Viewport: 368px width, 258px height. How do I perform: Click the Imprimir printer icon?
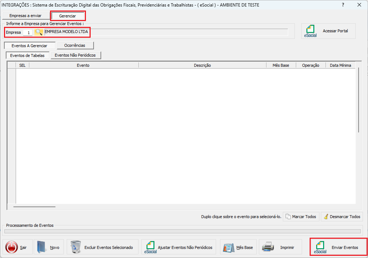point(268,247)
